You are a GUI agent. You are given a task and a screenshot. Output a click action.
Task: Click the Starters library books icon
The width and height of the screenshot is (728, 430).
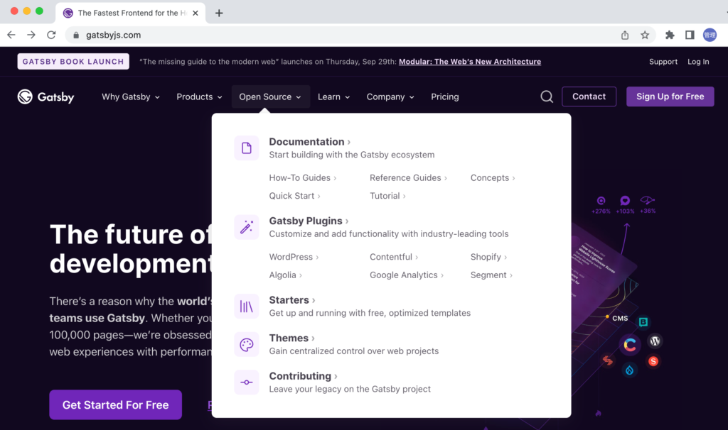point(247,307)
